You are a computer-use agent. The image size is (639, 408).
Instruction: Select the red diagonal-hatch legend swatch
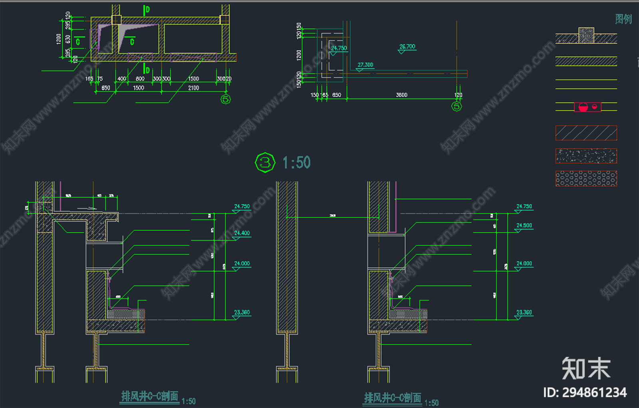pyautogui.click(x=586, y=133)
